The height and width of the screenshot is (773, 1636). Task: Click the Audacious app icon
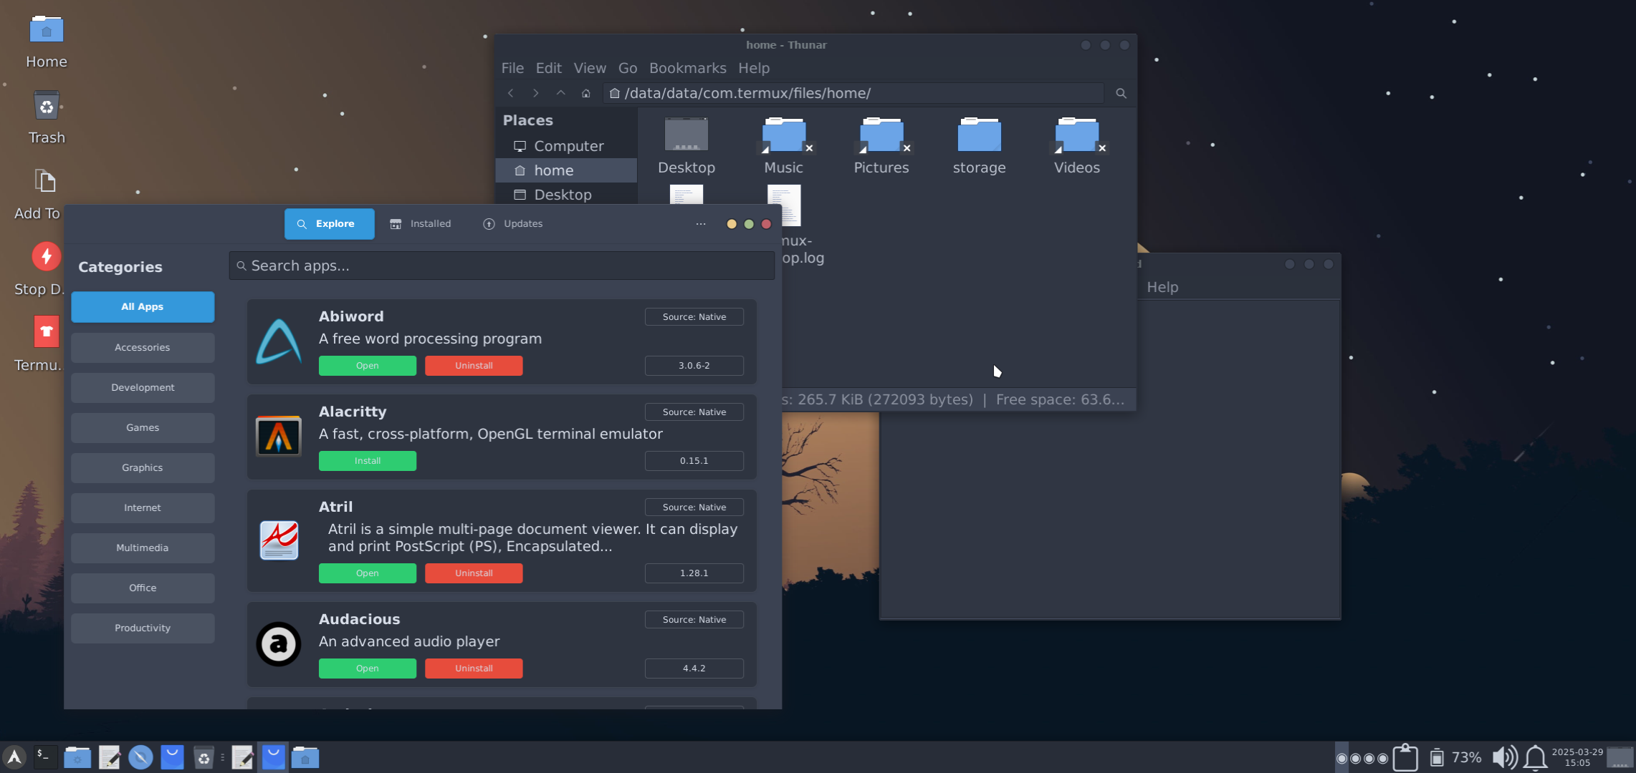click(x=279, y=643)
